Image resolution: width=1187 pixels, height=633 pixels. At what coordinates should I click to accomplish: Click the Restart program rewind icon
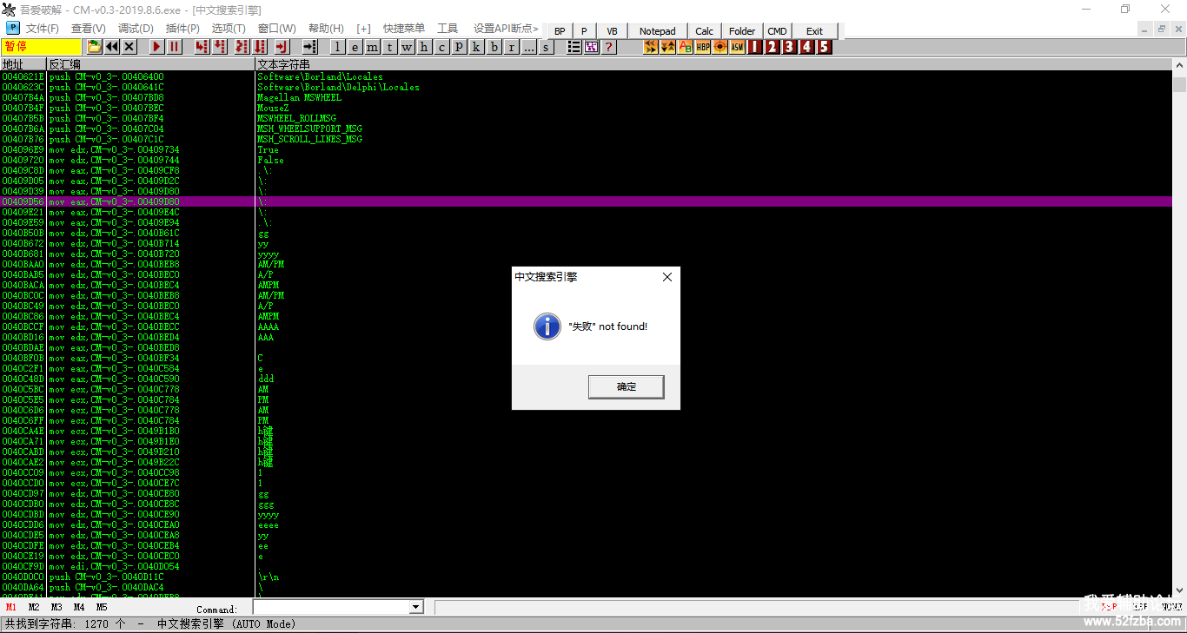tap(112, 47)
